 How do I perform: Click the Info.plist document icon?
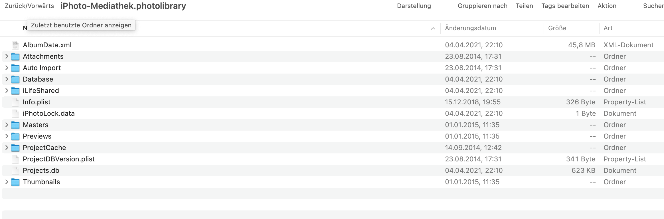[15, 102]
